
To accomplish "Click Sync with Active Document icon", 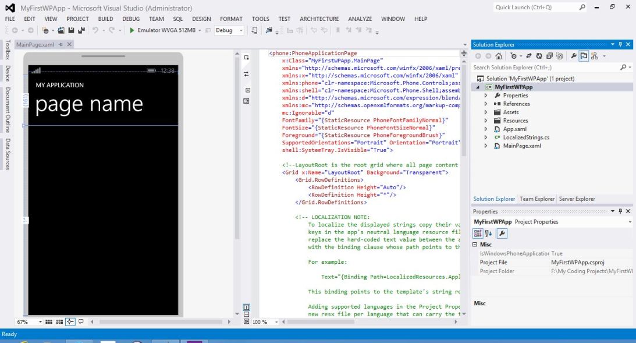I will [528, 56].
